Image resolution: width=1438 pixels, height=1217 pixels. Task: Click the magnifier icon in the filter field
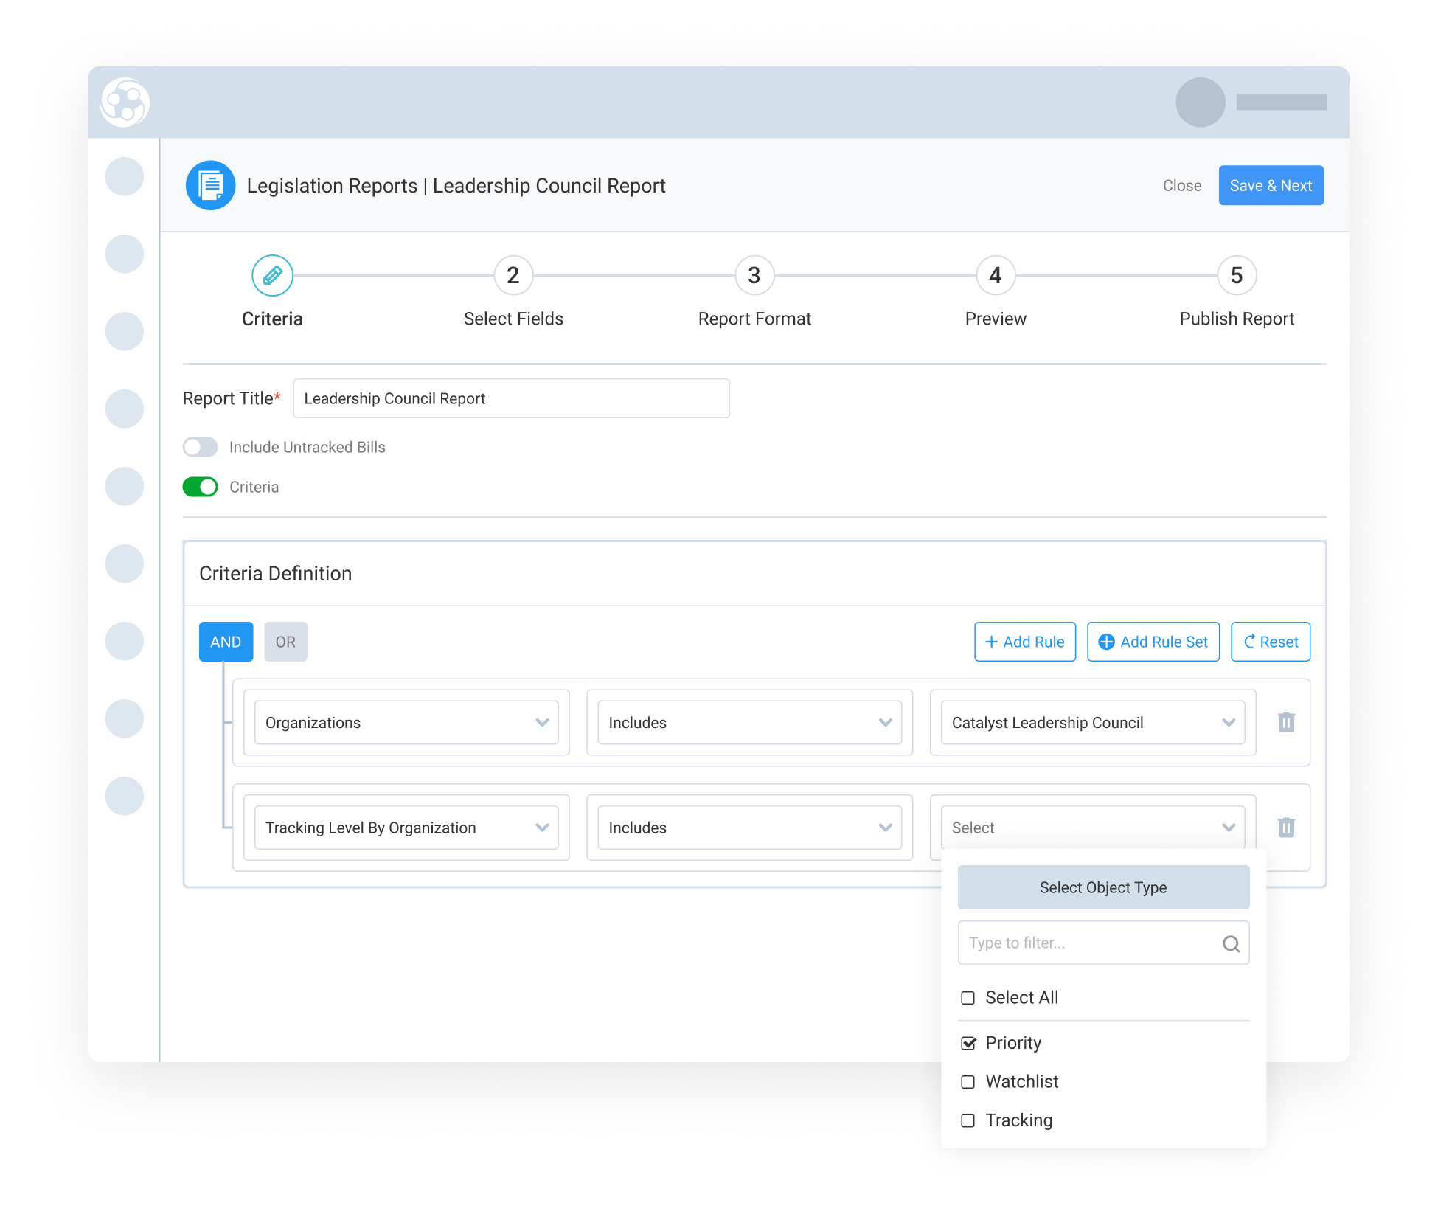point(1230,943)
